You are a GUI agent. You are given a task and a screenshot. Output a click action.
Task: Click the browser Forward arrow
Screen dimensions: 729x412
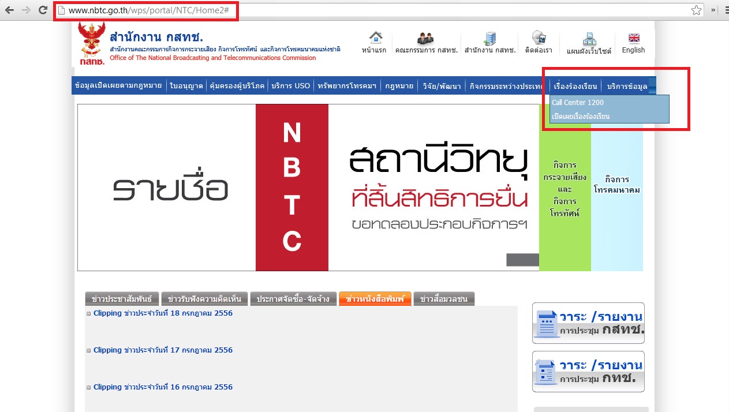tap(26, 10)
